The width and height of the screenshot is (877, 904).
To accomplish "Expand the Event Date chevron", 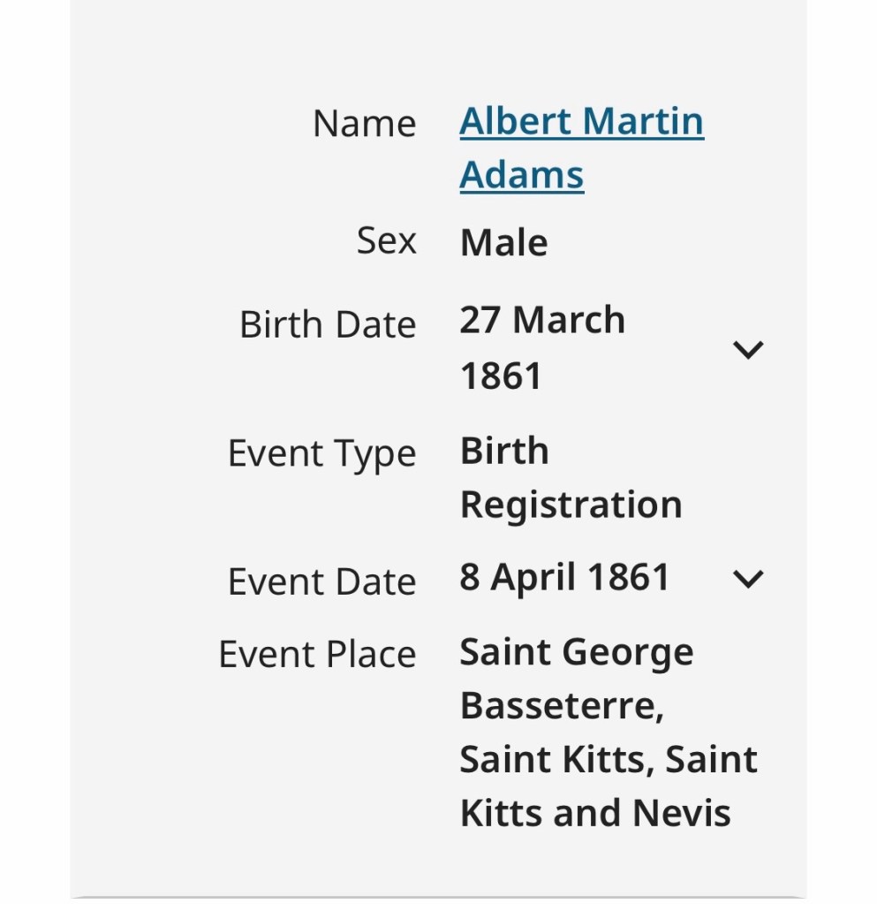I will 747,579.
